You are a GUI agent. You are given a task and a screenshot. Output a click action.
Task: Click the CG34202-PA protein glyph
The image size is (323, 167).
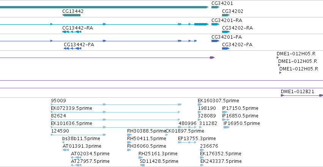pos(225,48)
